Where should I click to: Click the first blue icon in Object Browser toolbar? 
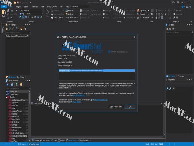(x=8, y=85)
